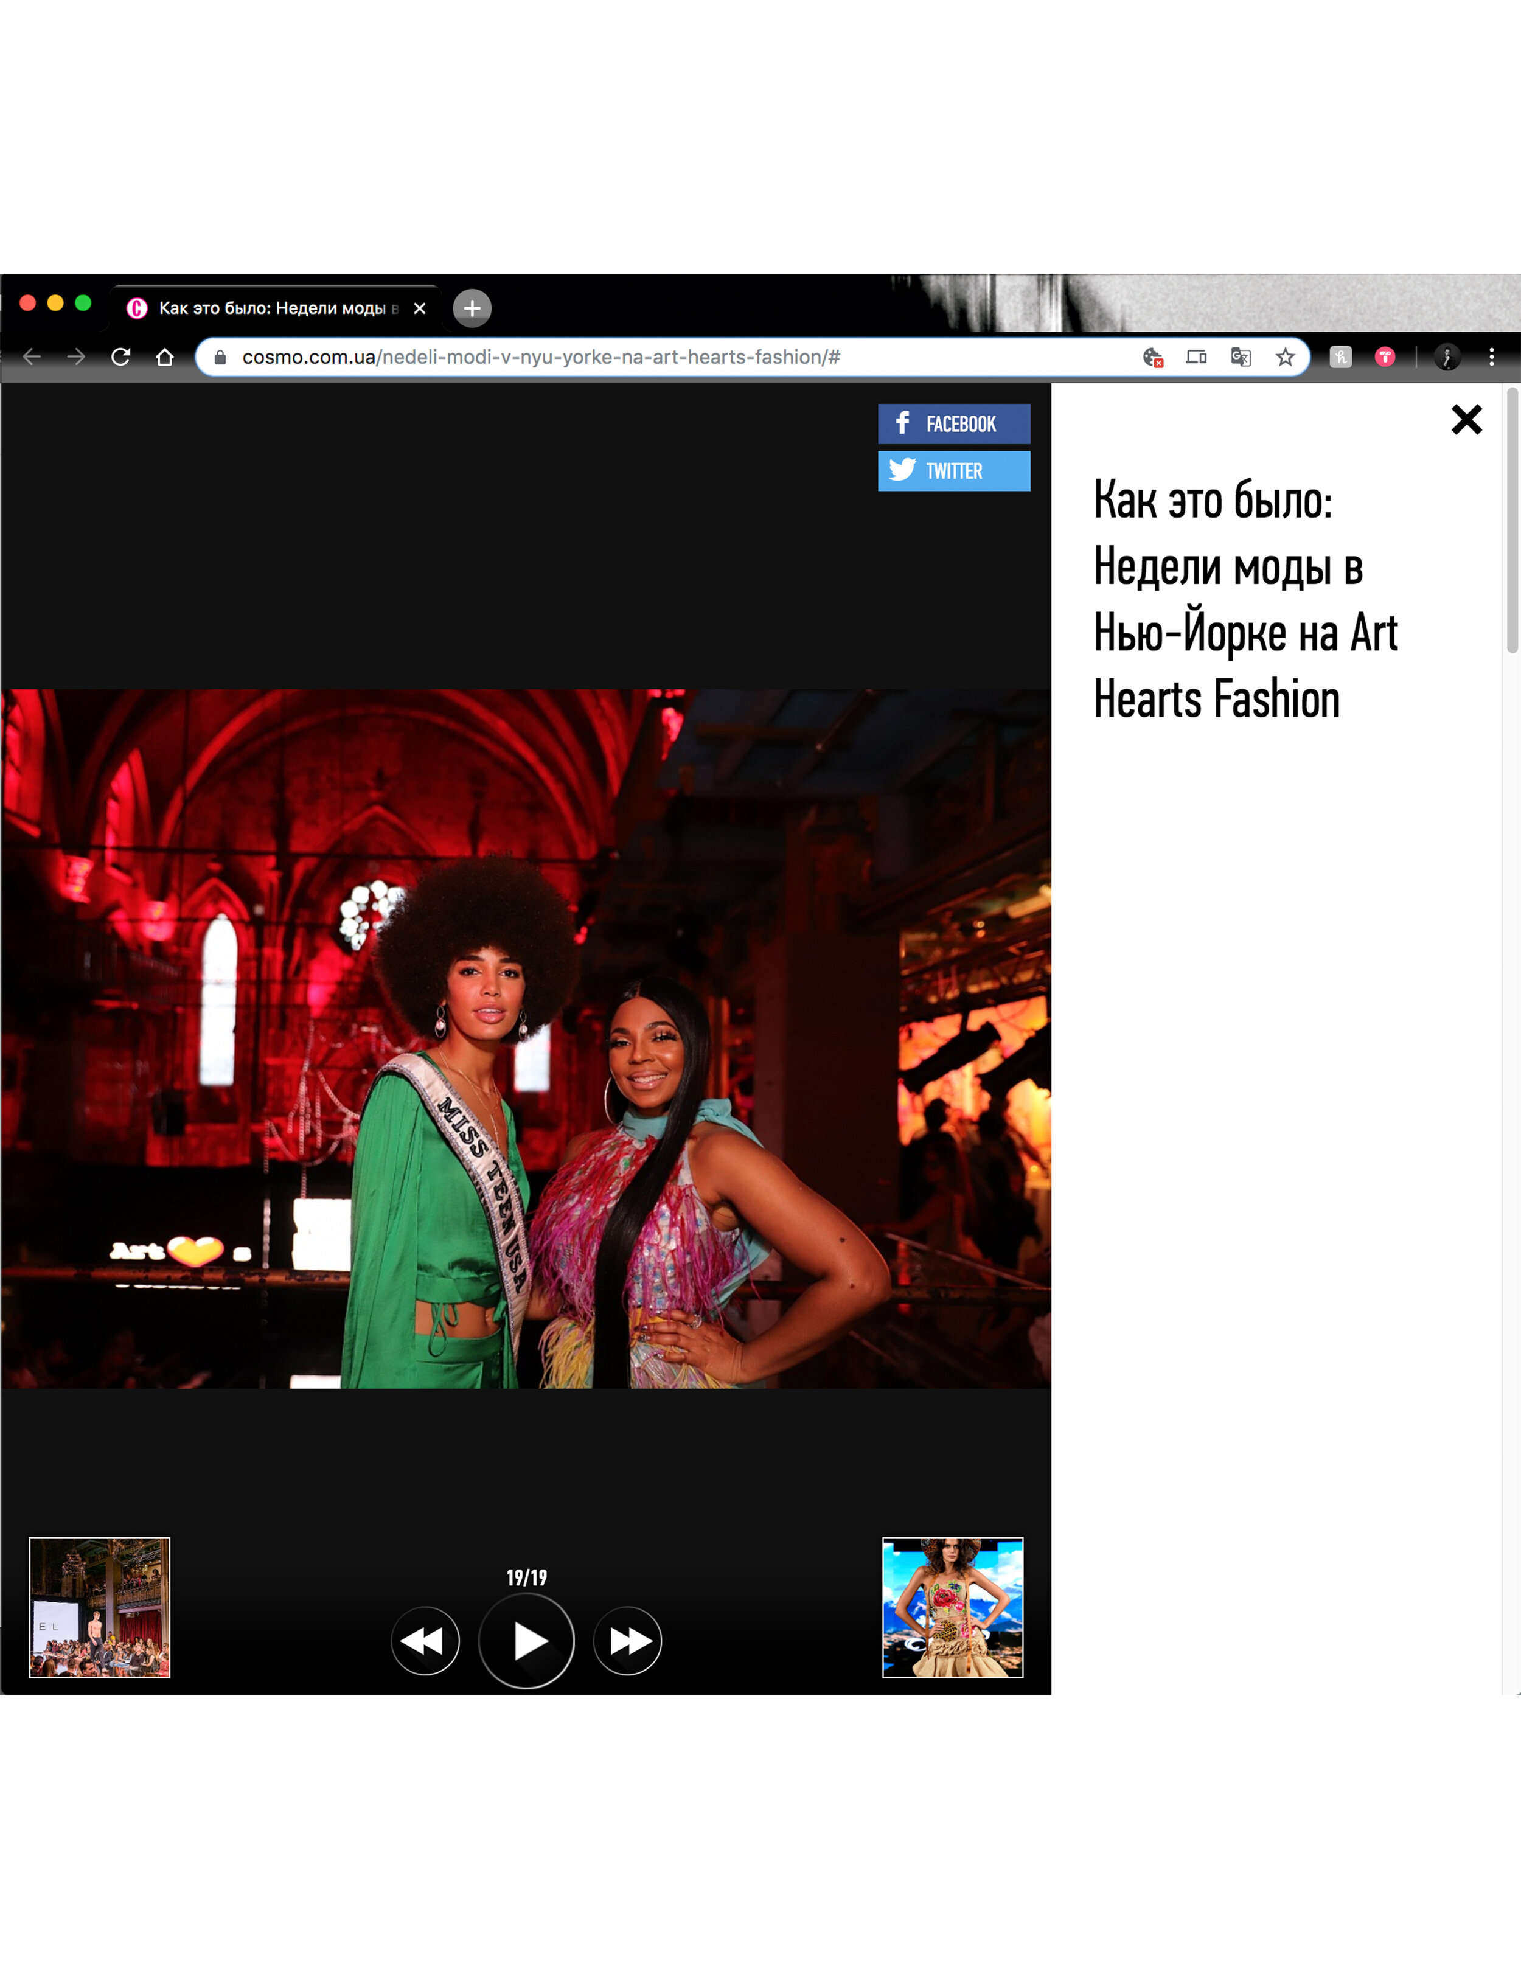The image size is (1521, 1968).
Task: Open the floral dress model thumbnail
Action: point(952,1607)
